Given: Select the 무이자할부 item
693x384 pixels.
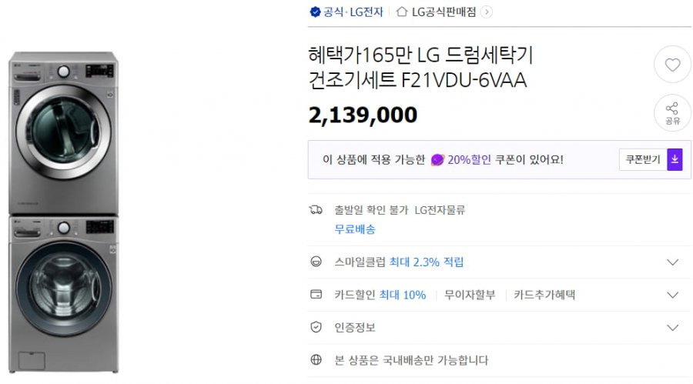Looking at the screenshot, I should [470, 295].
